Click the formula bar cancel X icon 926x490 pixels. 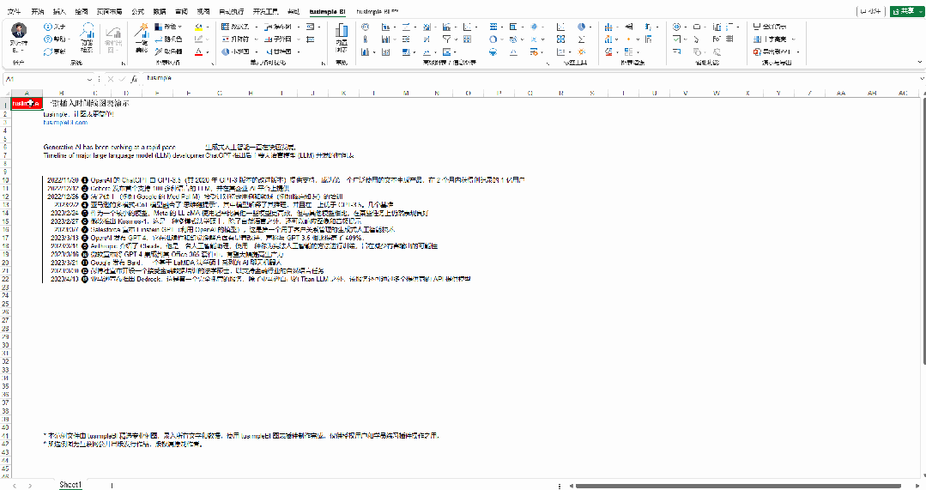tap(111, 79)
